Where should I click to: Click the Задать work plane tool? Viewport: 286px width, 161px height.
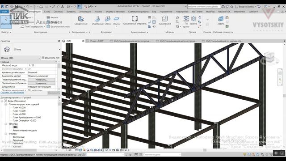221,20
